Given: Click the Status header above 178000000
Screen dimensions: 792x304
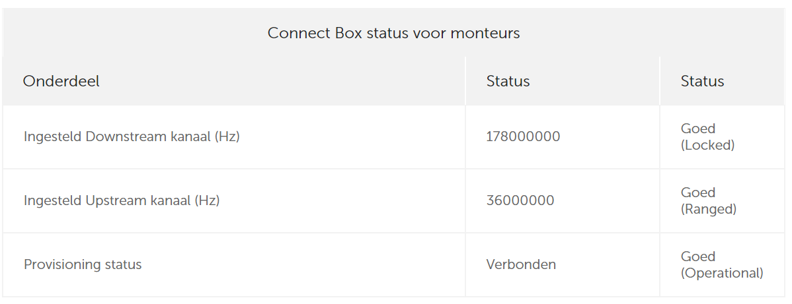Looking at the screenshot, I should [508, 81].
